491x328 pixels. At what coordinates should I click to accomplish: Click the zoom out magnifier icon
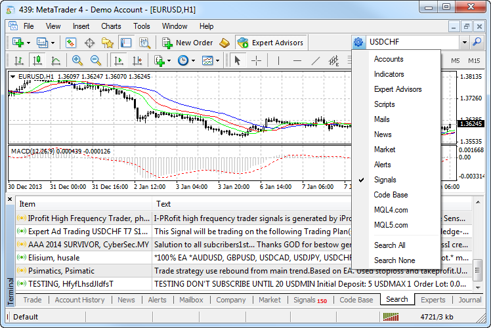click(x=96, y=61)
